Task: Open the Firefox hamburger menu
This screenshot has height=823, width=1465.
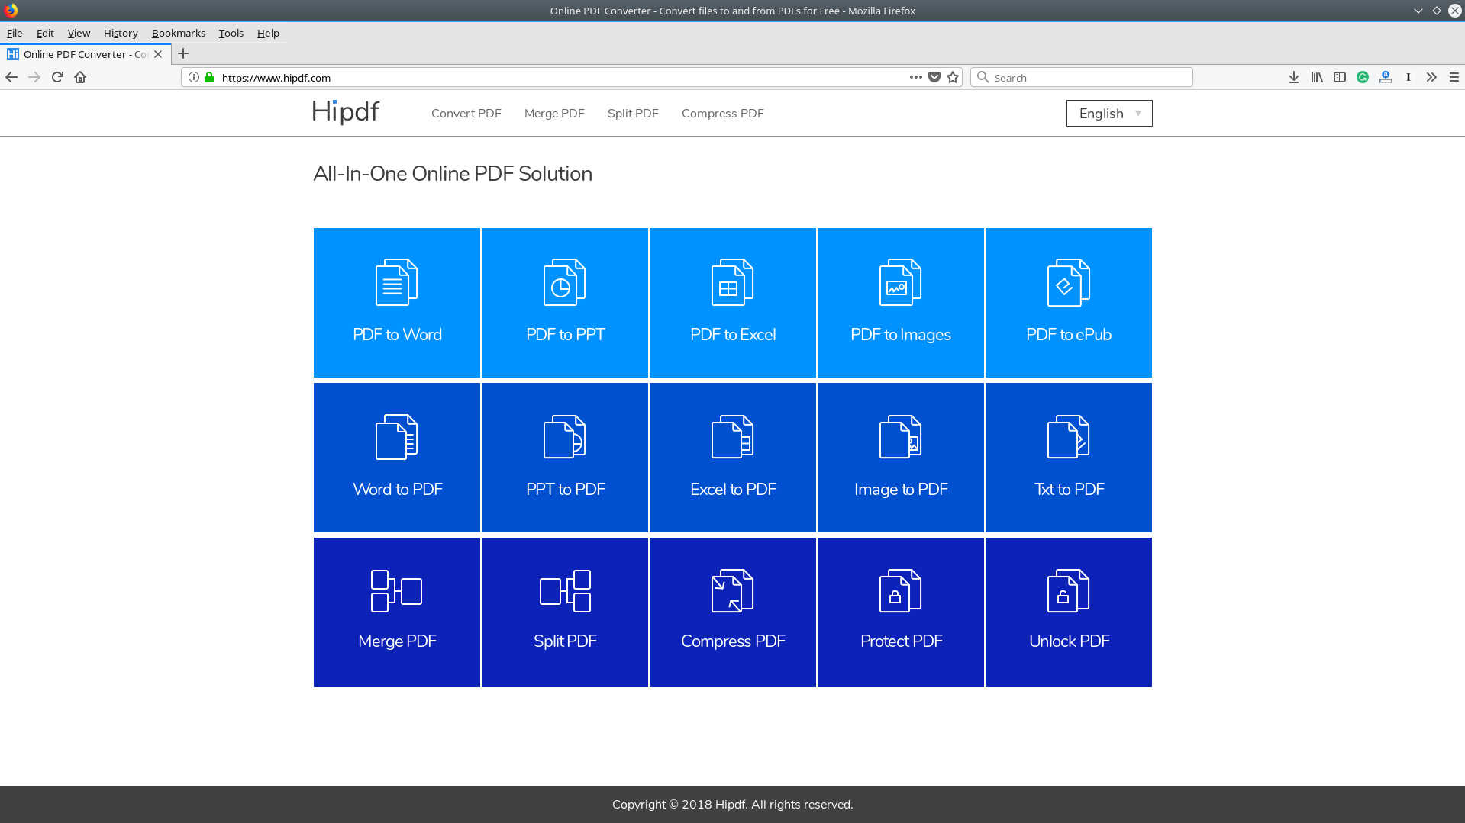Action: 1454,77
